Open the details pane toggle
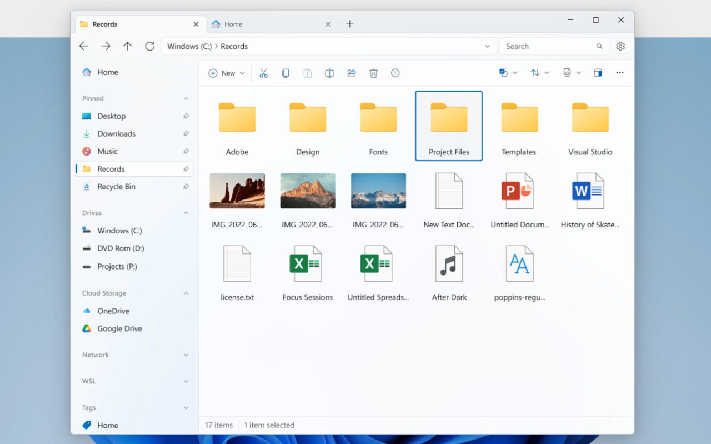 (598, 73)
